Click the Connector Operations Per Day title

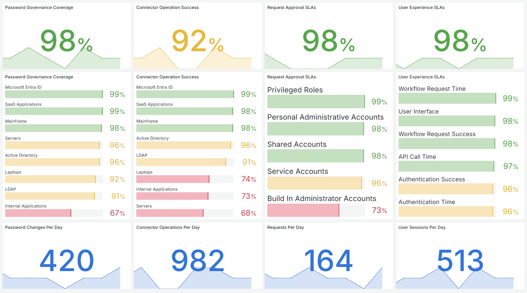click(168, 227)
